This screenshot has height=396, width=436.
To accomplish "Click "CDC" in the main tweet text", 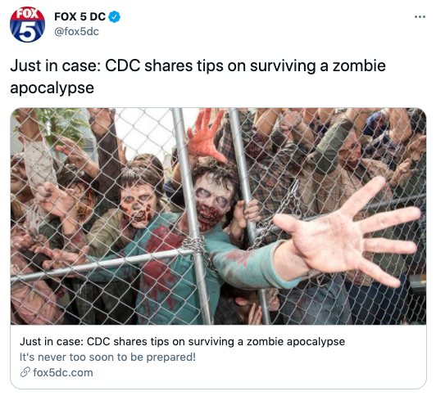I will [x=122, y=66].
